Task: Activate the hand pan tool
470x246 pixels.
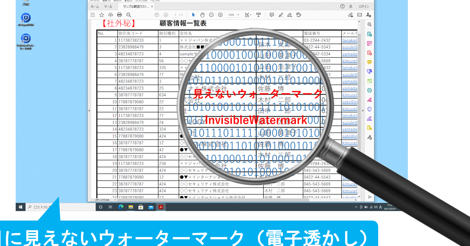Action: point(202,15)
